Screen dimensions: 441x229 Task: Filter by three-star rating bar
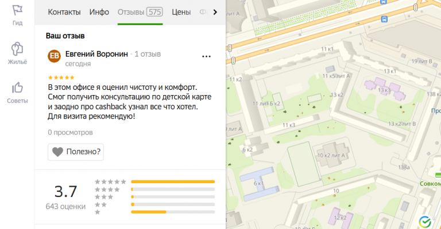pos(173,197)
